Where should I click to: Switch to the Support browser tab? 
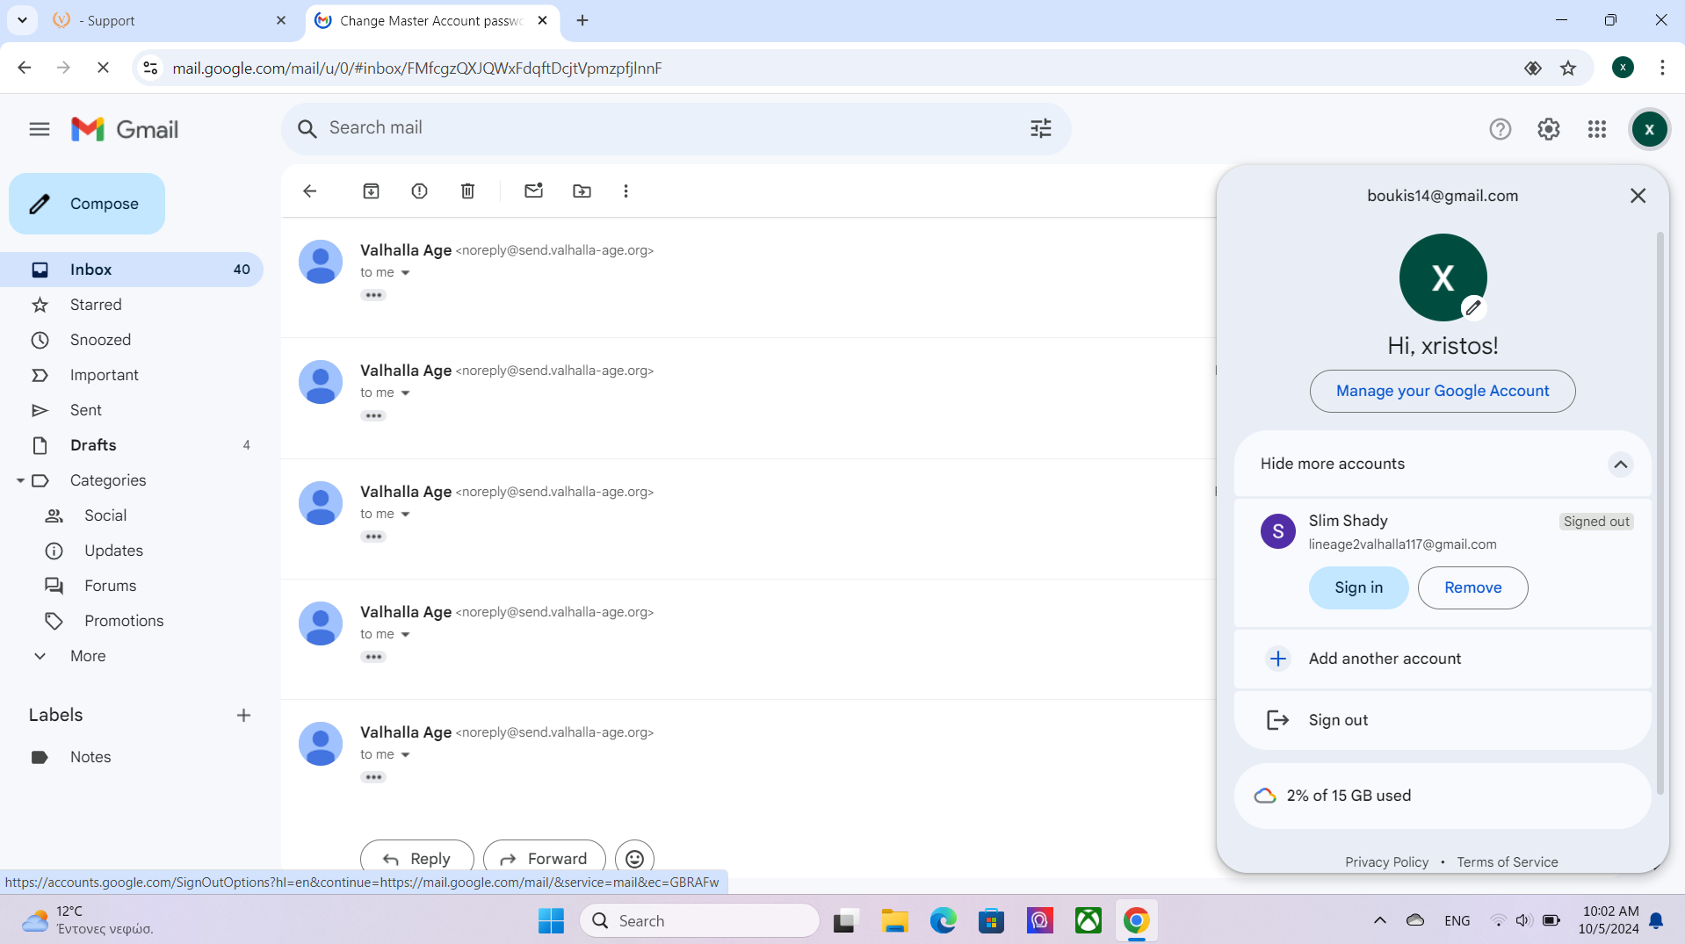click(x=167, y=20)
